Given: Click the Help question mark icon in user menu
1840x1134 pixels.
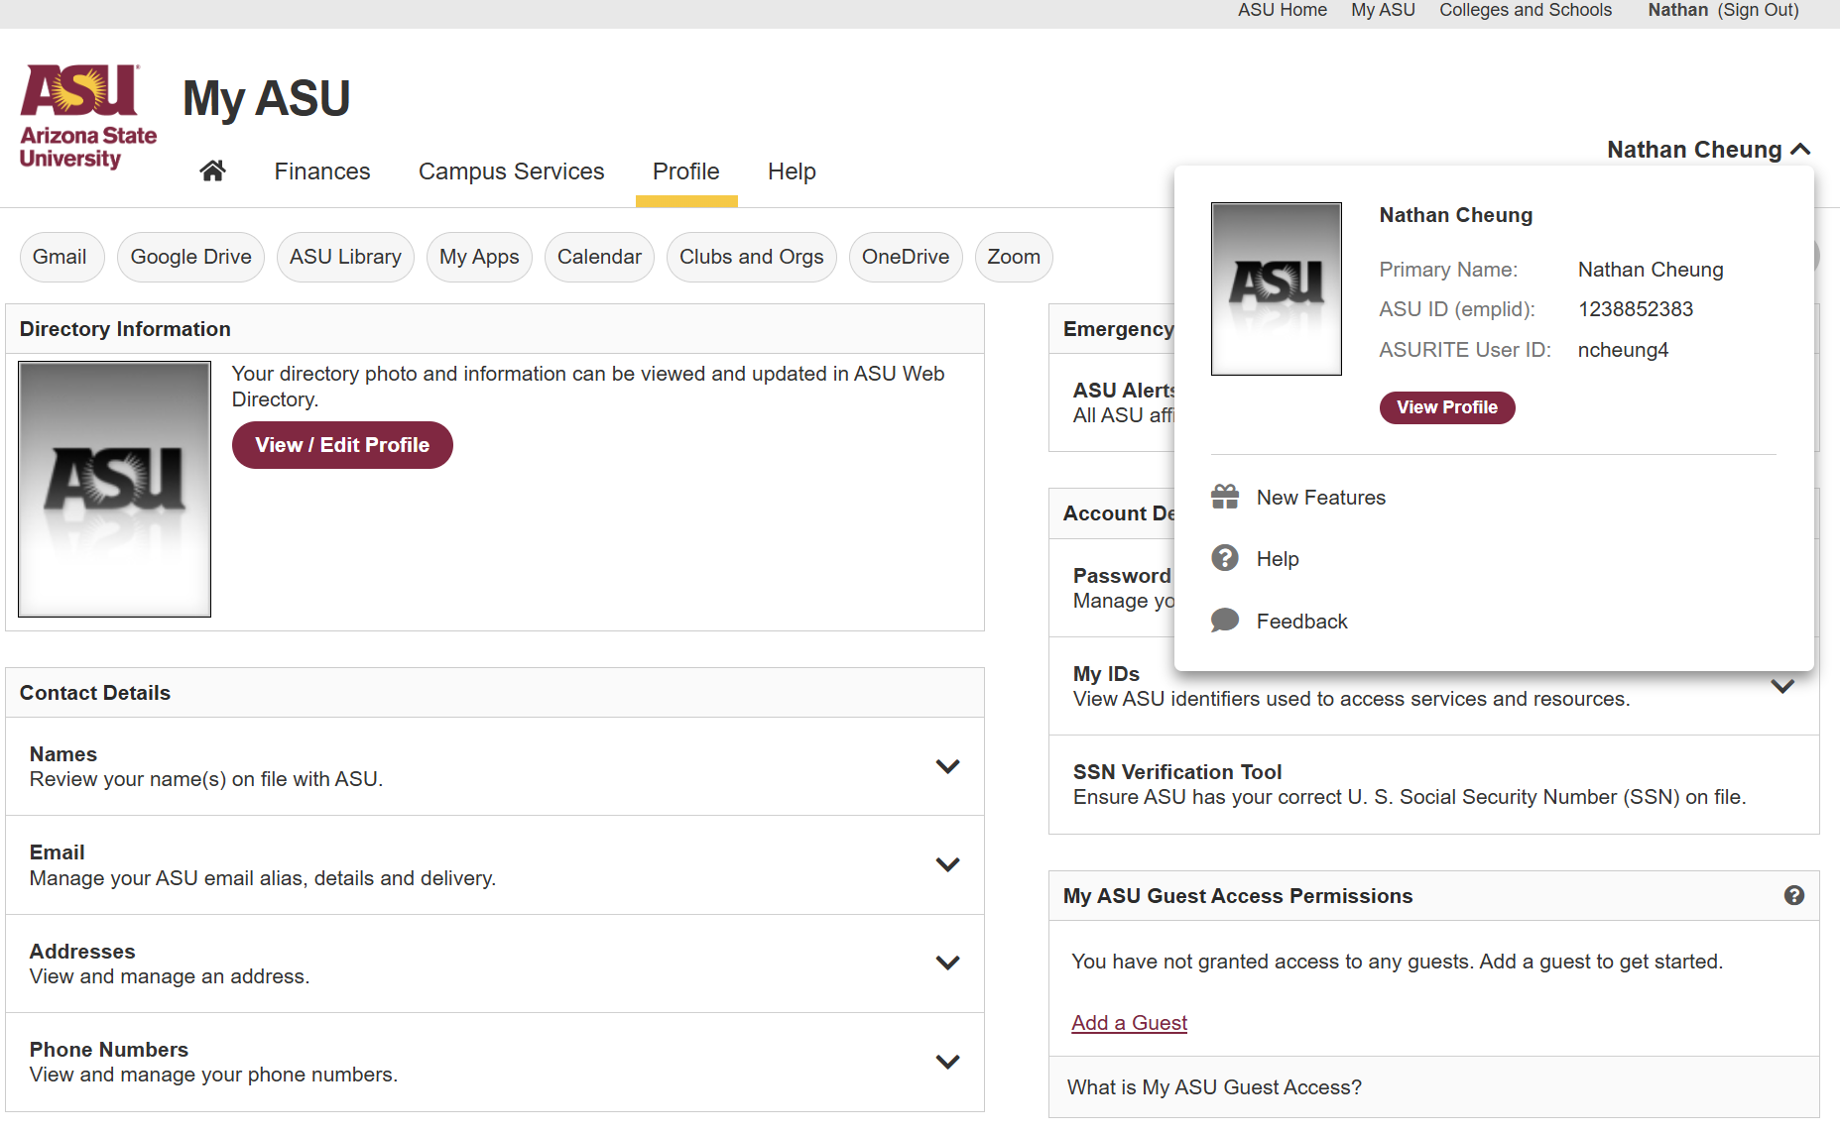Looking at the screenshot, I should click(1225, 558).
